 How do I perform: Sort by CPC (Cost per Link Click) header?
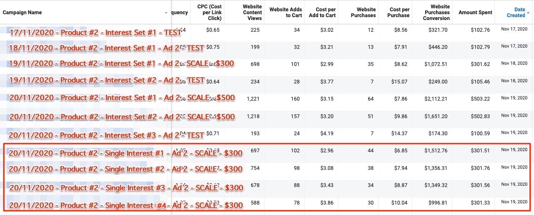pos(209,13)
